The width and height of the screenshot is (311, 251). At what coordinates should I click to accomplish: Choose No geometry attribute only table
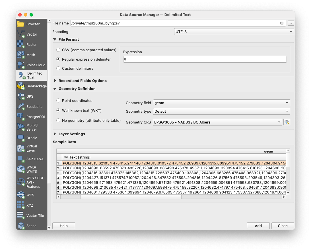[58, 120]
